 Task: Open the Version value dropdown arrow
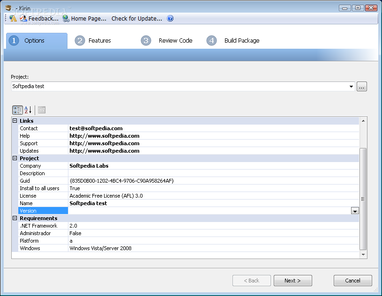[355, 211]
